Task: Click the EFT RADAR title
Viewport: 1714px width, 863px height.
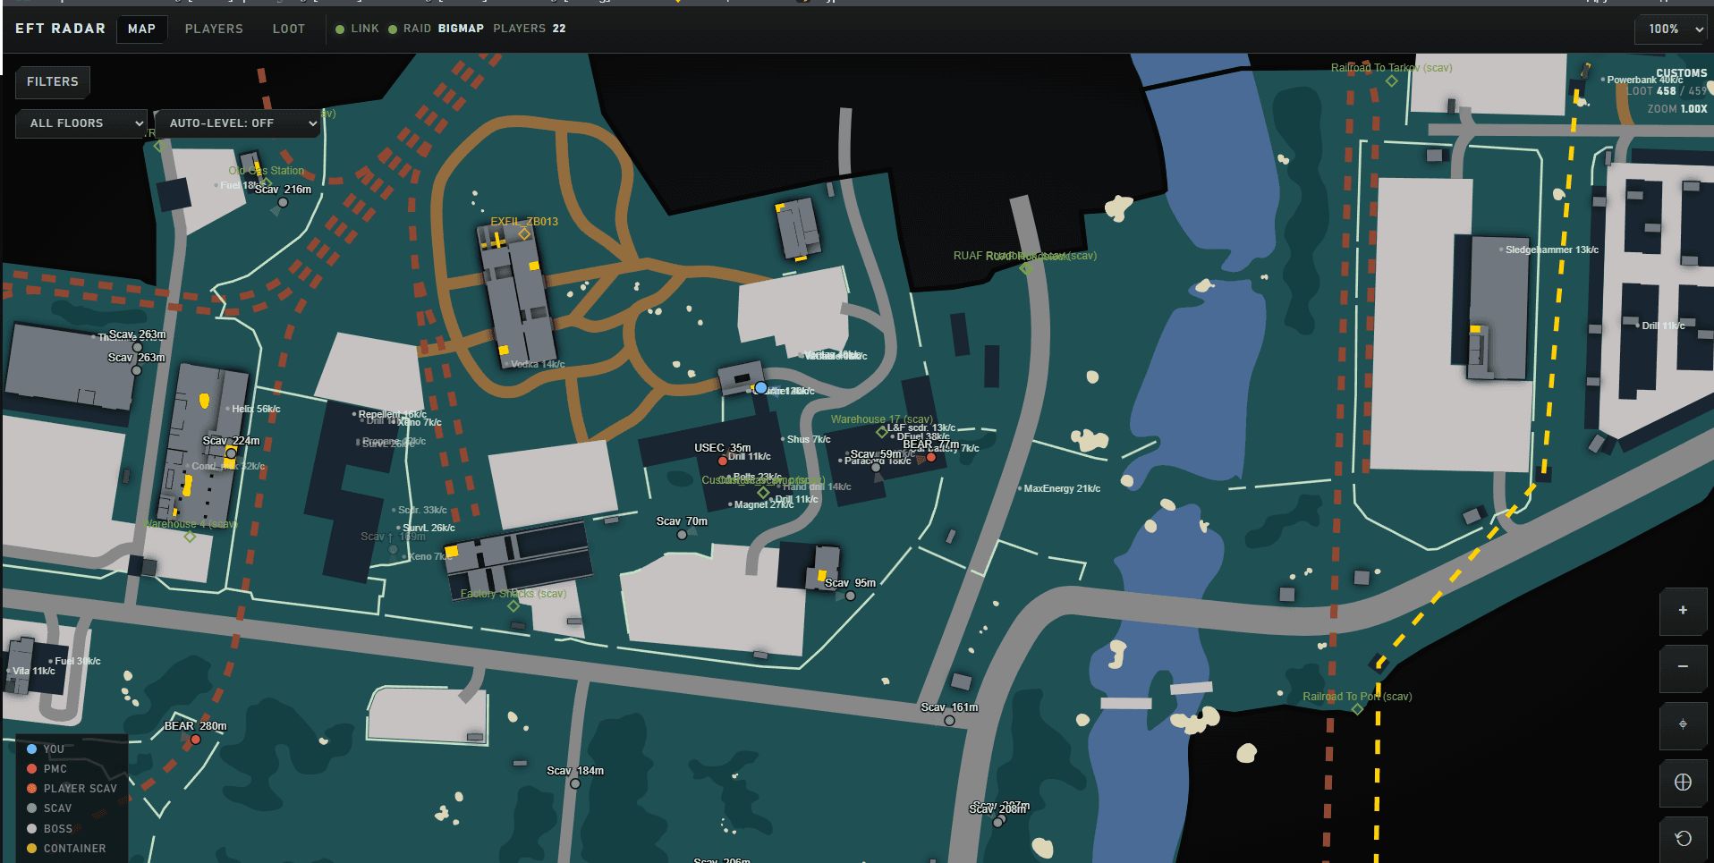Action: tap(60, 29)
